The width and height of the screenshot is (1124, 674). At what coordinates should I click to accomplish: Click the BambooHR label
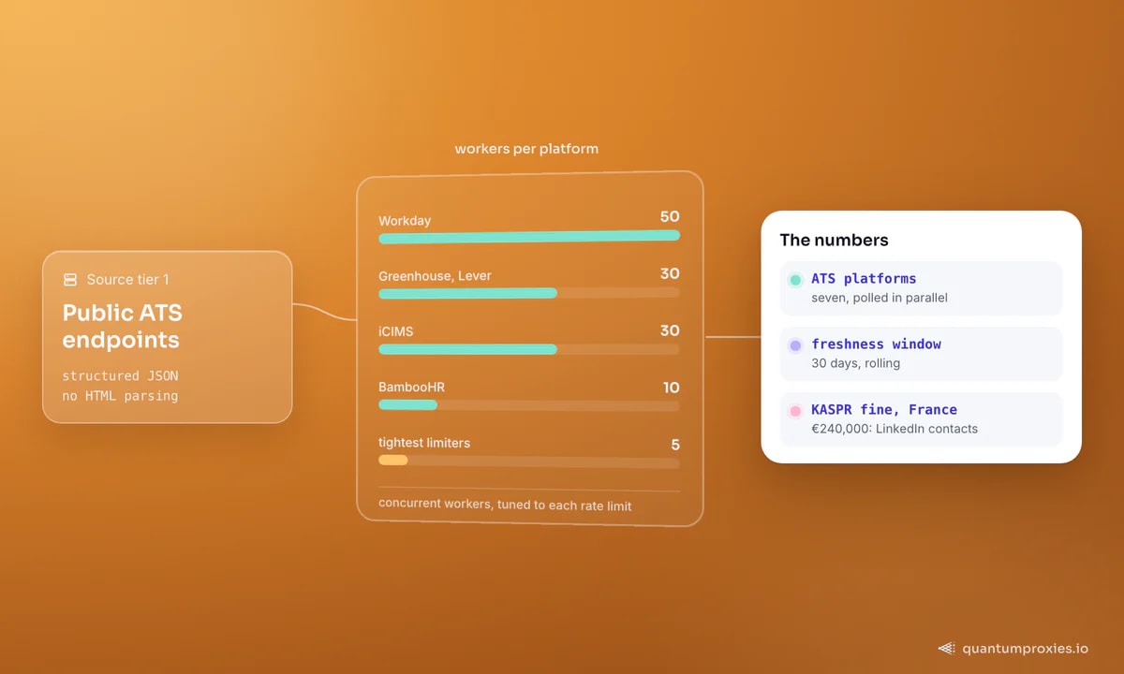pyautogui.click(x=411, y=388)
